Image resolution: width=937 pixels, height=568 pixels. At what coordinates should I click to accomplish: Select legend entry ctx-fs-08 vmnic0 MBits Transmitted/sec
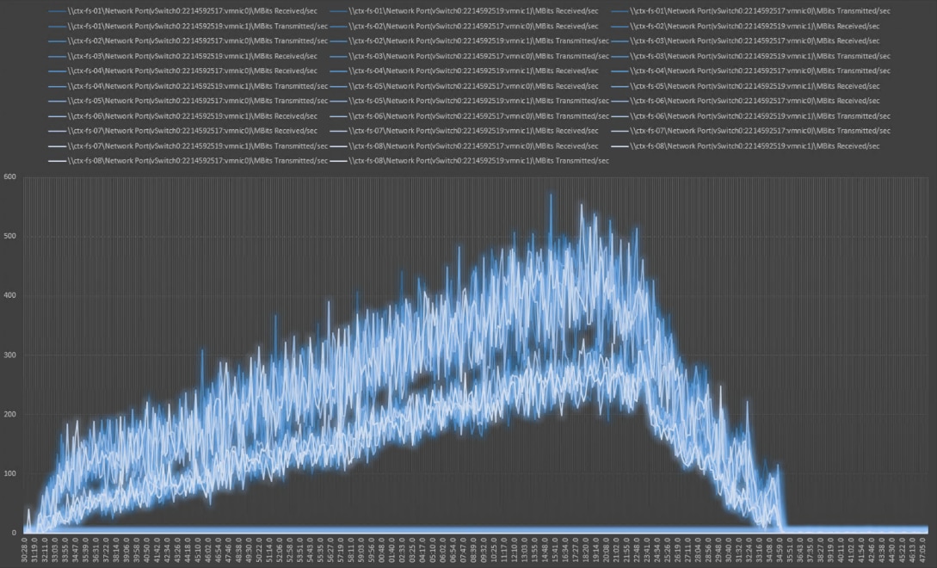pyautogui.click(x=188, y=161)
